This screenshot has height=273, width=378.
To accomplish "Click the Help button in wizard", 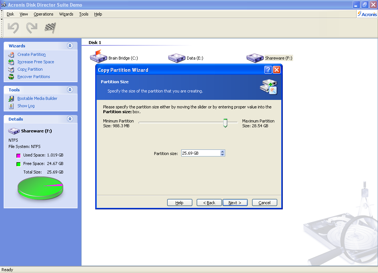I will tap(180, 203).
